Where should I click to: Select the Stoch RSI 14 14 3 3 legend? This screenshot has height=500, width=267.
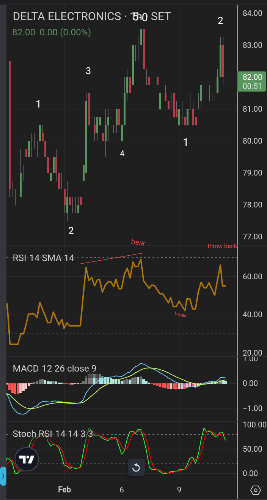pos(53,434)
